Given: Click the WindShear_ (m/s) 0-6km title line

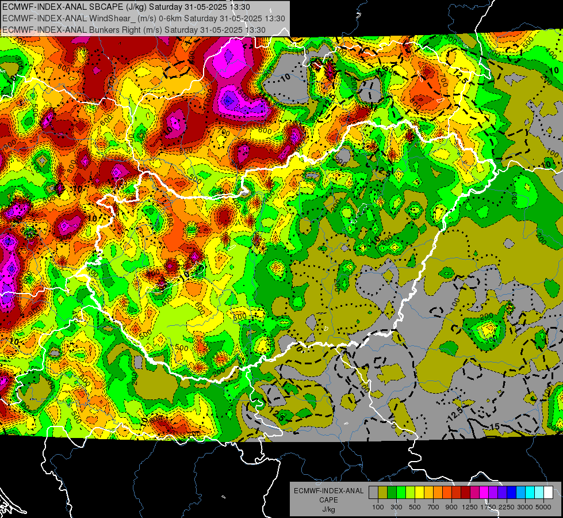Looking at the screenshot, I should [144, 18].
